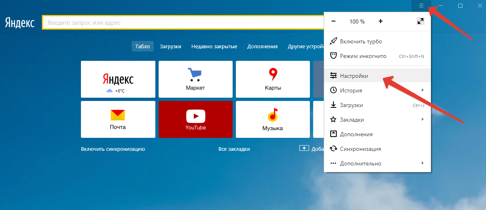Click the incognito mask icon
Screen dimensions: 486x210
(x=333, y=56)
